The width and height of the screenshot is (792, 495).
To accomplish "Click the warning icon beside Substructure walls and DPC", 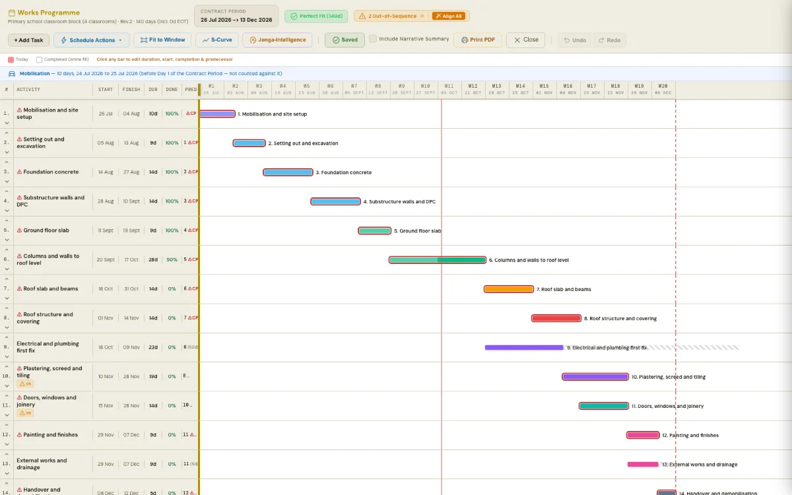I will pyautogui.click(x=20, y=197).
